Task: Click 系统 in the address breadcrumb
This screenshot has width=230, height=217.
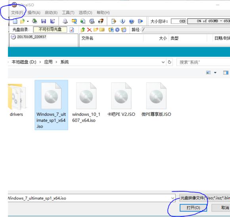Action: point(65,62)
